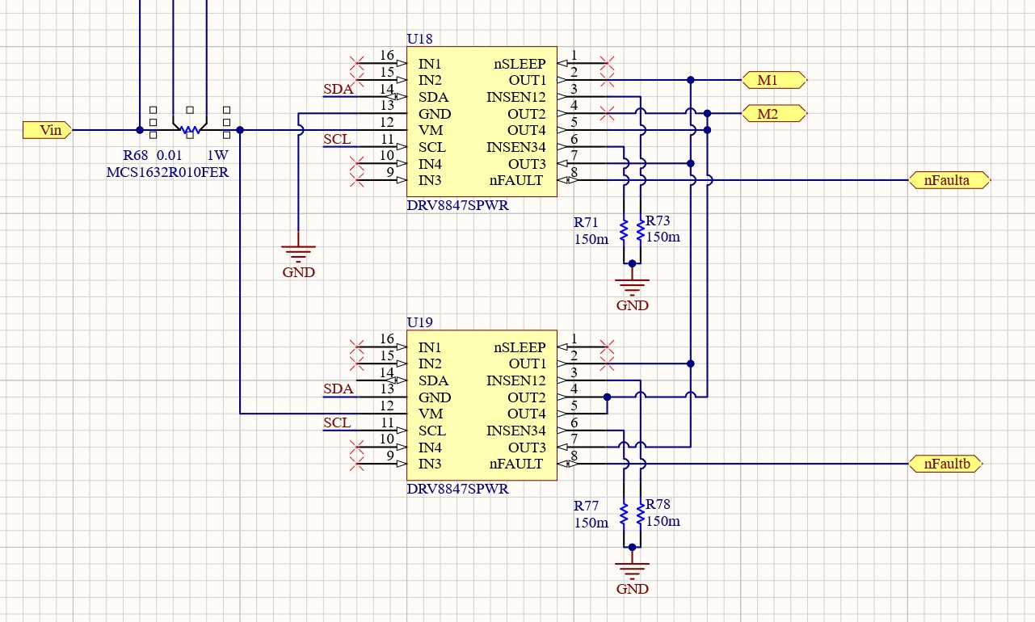Click the SDA net label beside U18

(x=339, y=89)
